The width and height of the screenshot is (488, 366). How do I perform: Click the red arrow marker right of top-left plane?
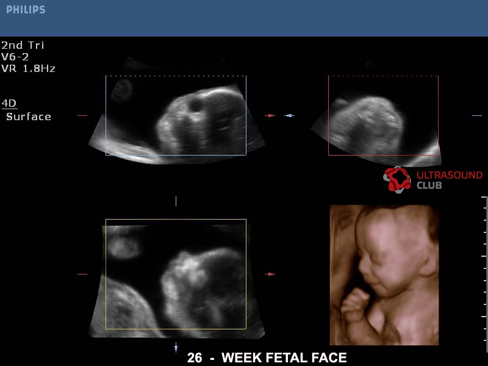click(x=270, y=115)
